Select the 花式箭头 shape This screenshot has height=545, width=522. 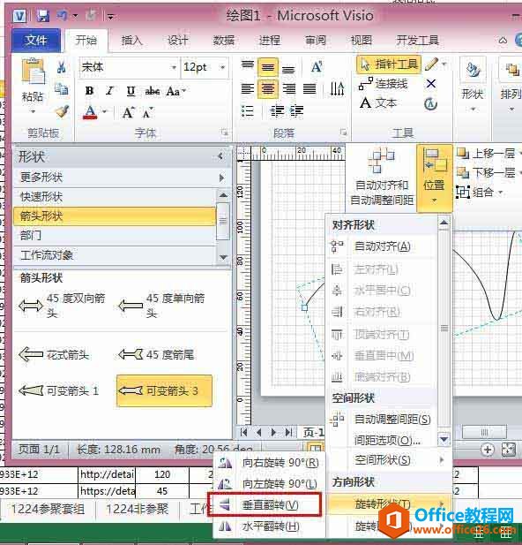(x=54, y=355)
